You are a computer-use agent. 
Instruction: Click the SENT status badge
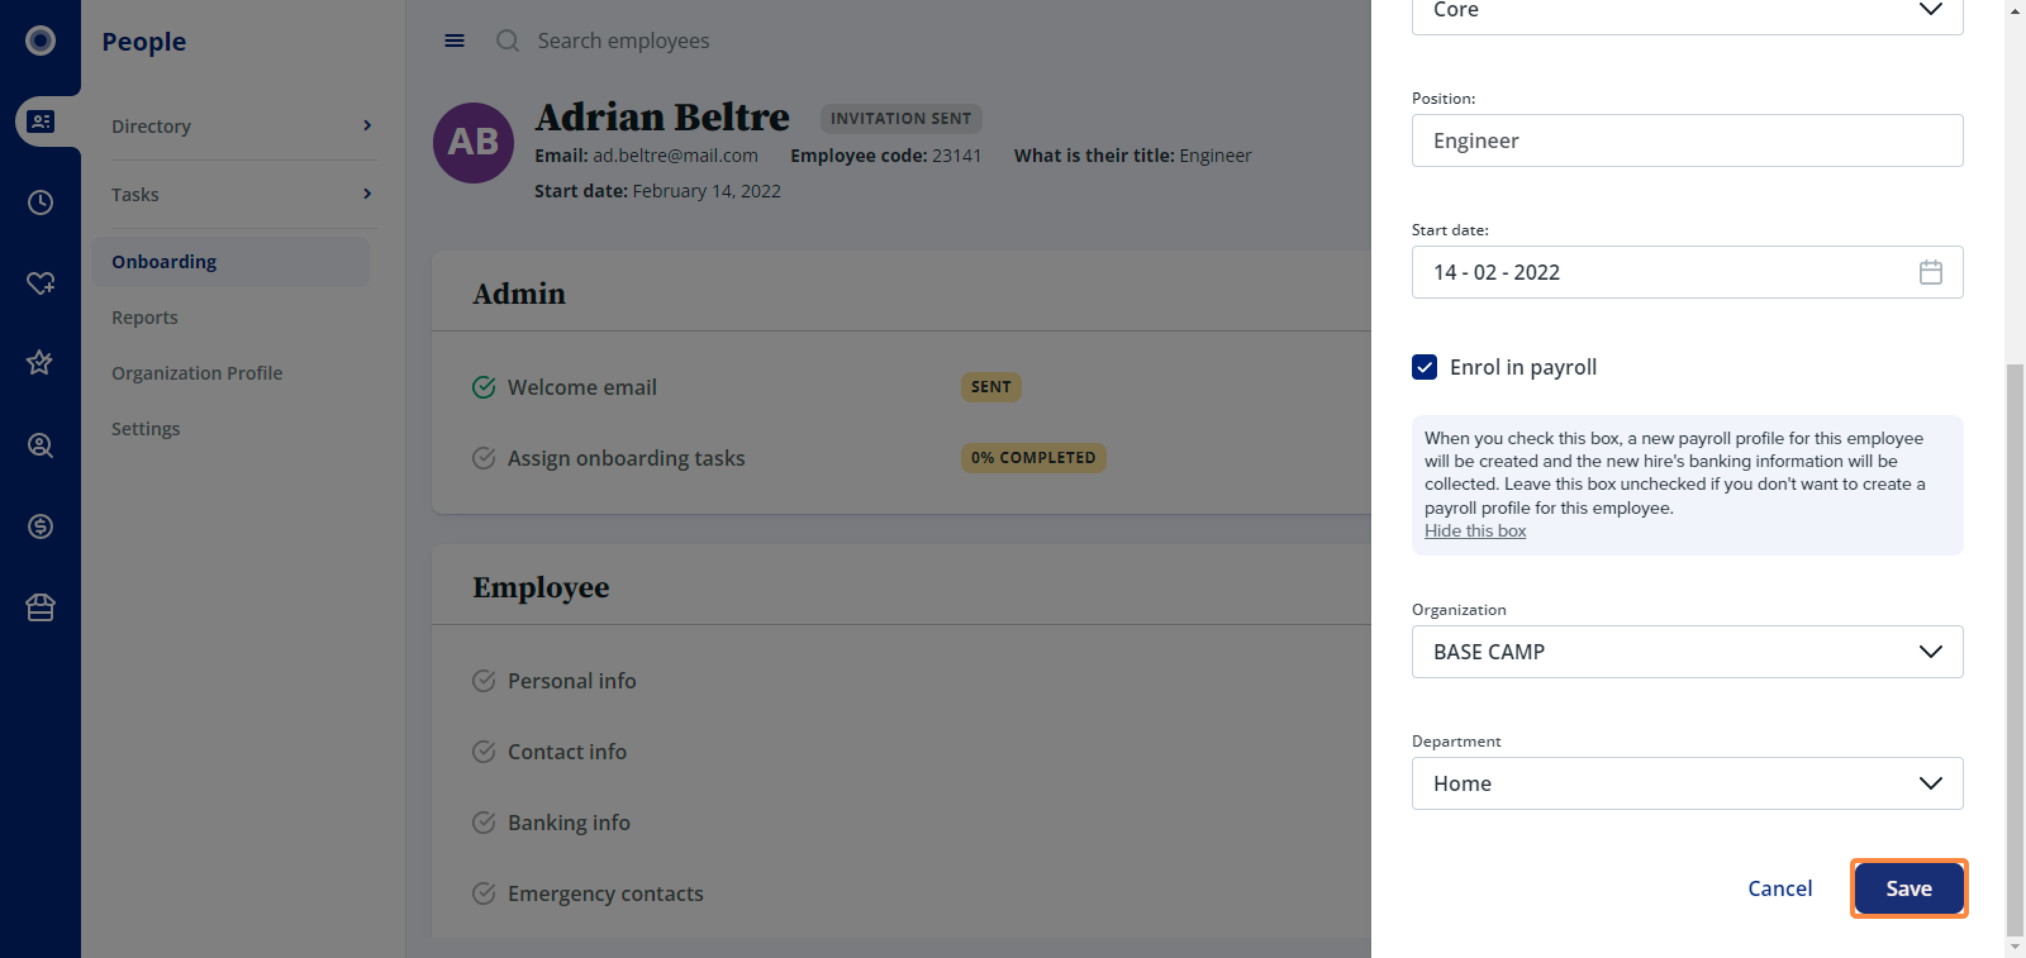click(990, 387)
